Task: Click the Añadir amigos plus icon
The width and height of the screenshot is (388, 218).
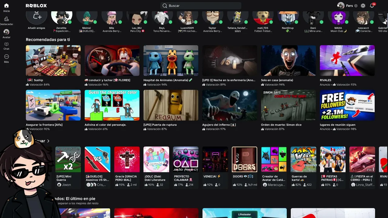Action: point(37,16)
